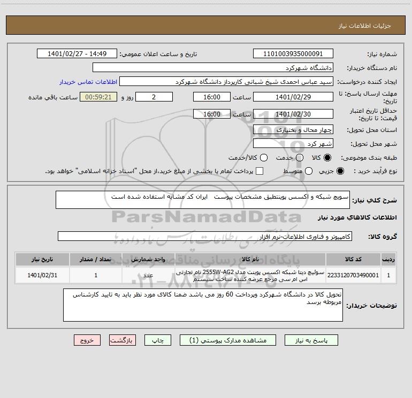Click product code cell 223312070349​0001
Viewport: 412px width, 398px height.
(353, 275)
